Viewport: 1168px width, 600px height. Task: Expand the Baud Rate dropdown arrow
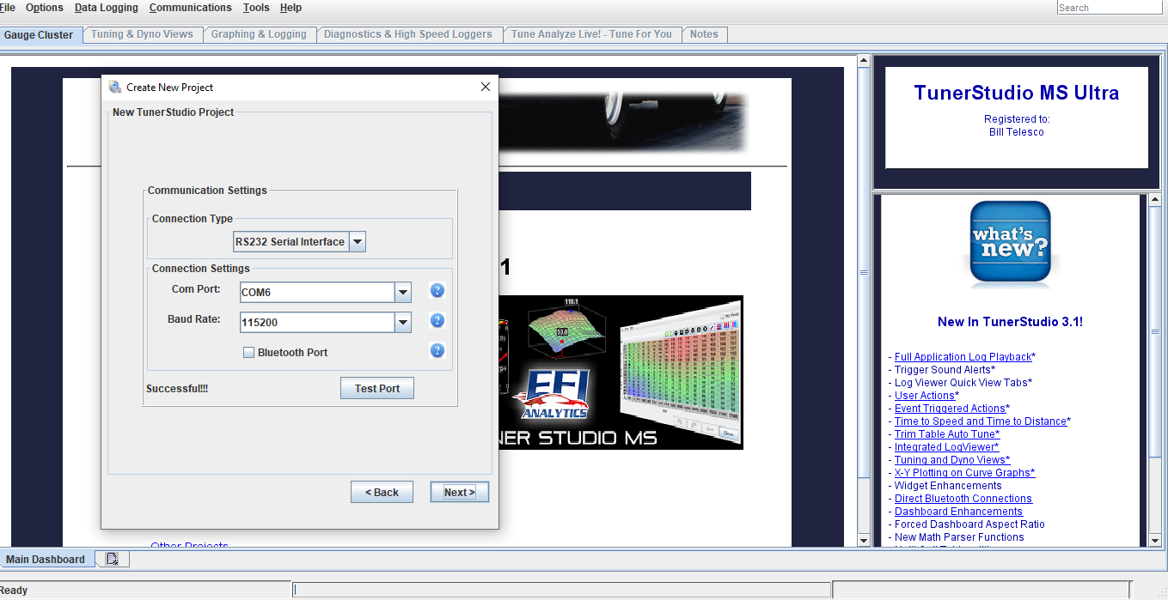point(402,323)
